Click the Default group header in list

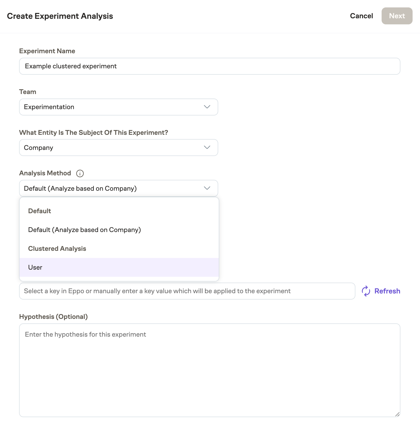(39, 211)
